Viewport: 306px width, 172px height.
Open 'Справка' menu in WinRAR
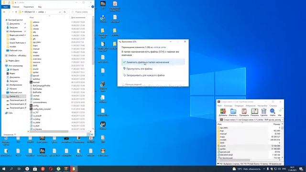(x=273, y=106)
